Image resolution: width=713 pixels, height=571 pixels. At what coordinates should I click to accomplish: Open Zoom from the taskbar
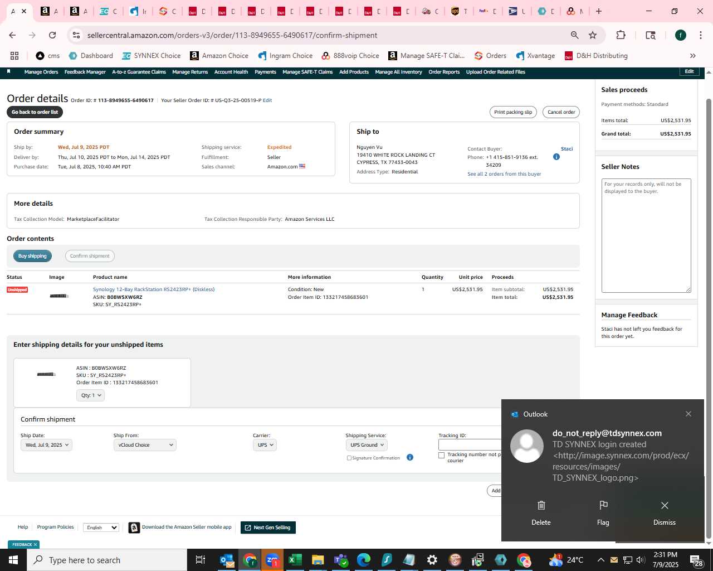click(x=272, y=560)
